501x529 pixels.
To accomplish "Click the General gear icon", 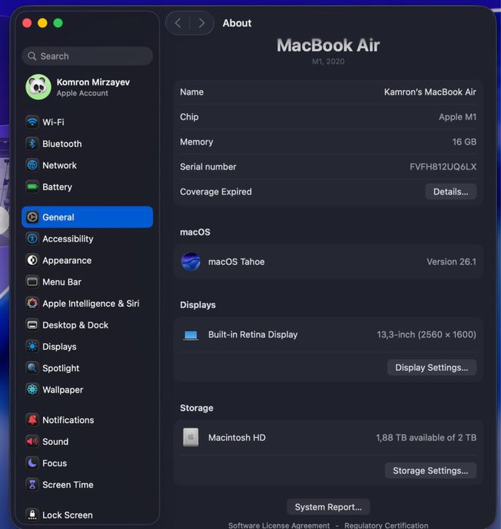I will [33, 217].
